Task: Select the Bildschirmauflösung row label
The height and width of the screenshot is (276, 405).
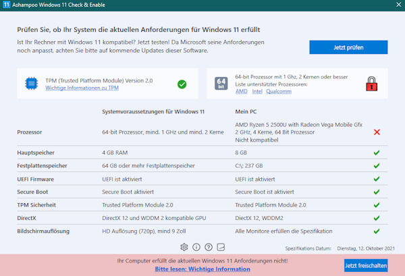Action: tap(43, 231)
